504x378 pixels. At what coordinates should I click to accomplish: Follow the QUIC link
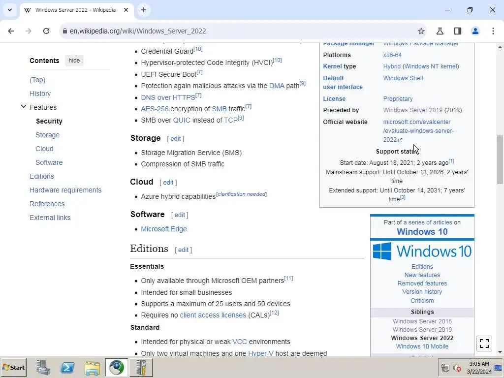click(x=182, y=120)
